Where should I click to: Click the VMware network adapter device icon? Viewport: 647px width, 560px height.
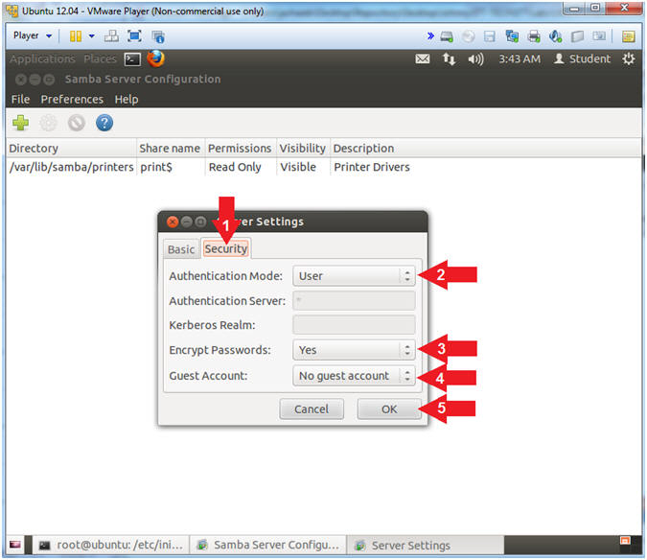click(x=512, y=36)
